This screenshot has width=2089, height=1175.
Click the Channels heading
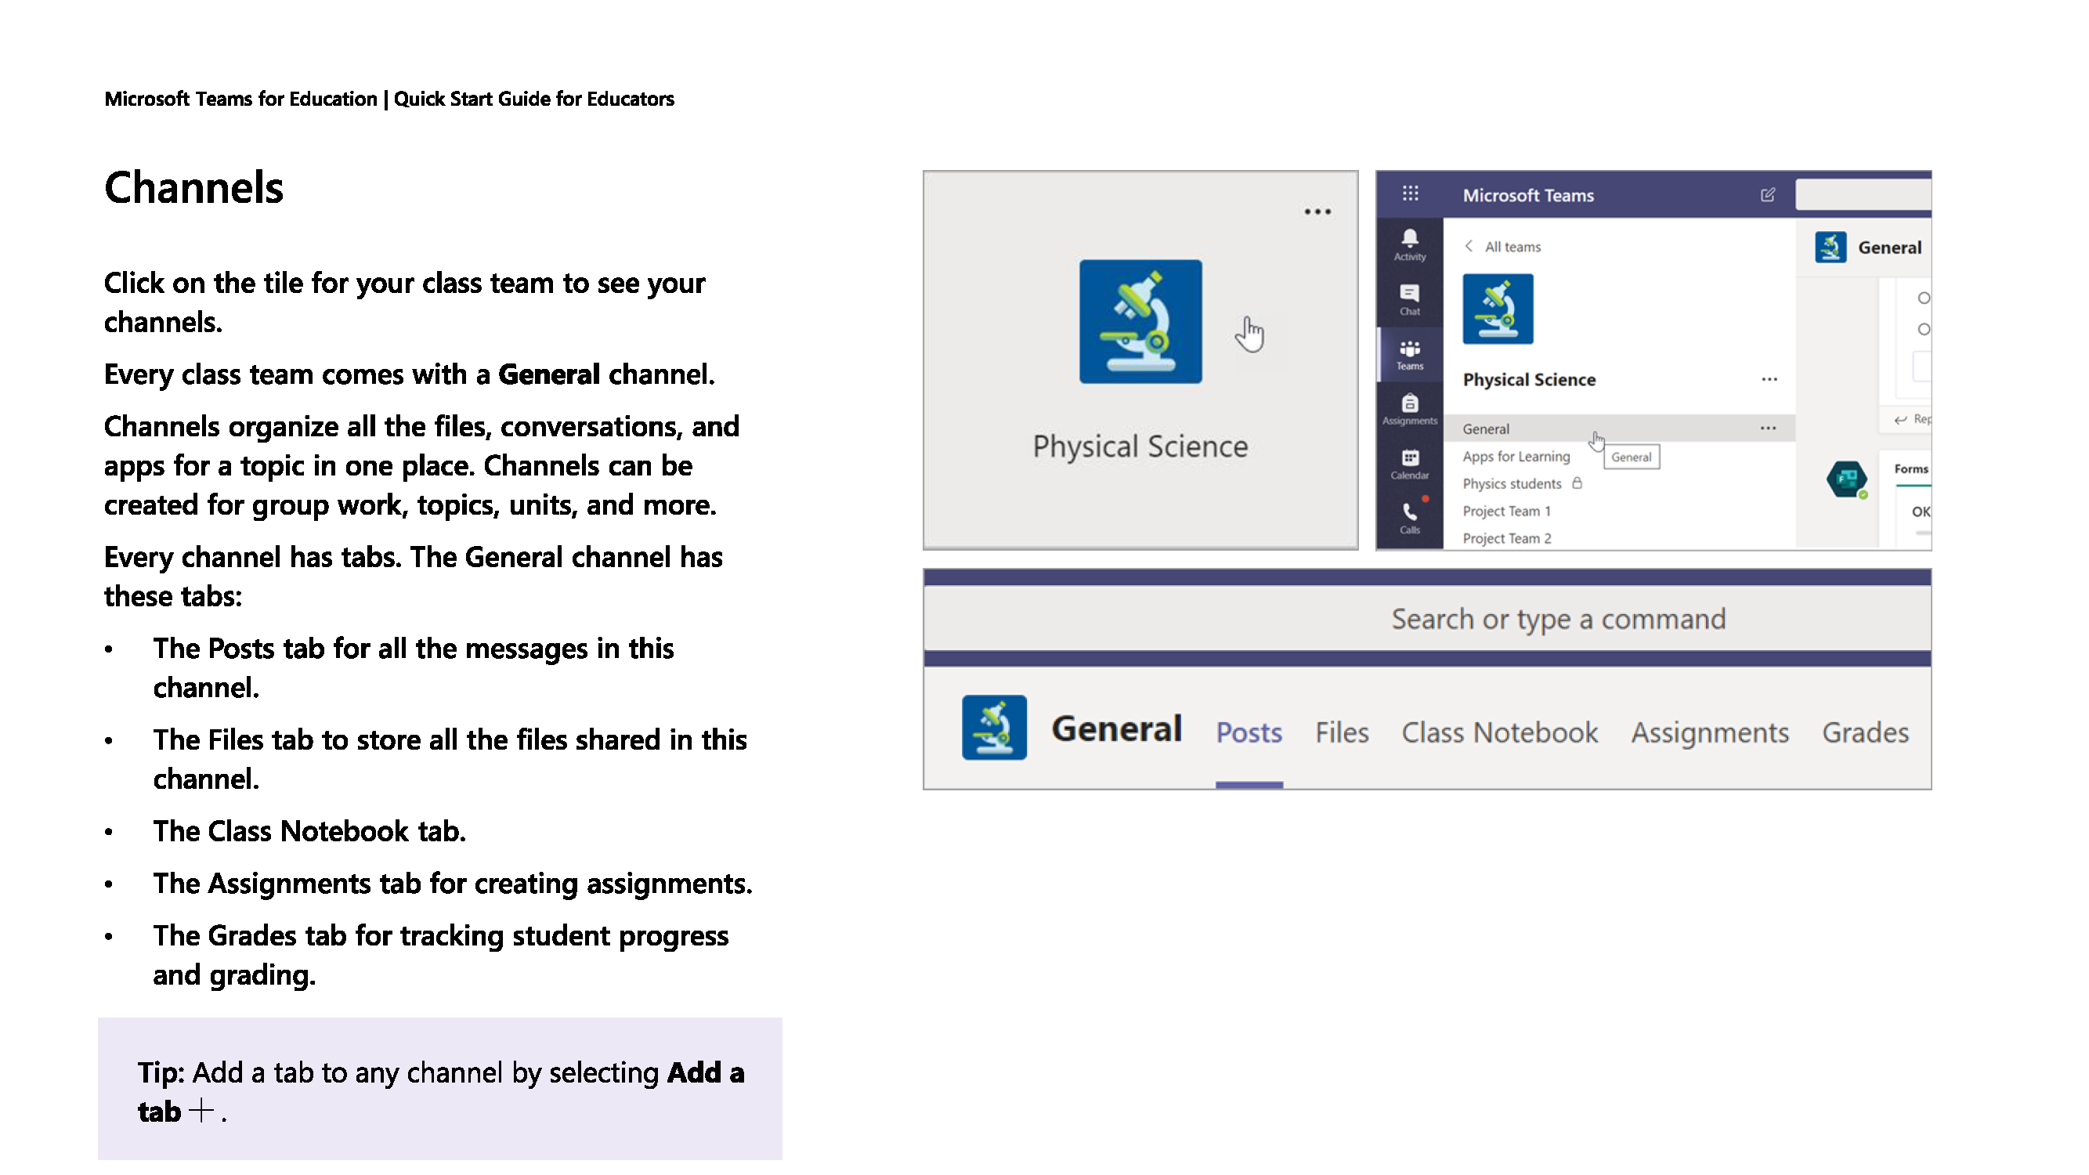193,187
